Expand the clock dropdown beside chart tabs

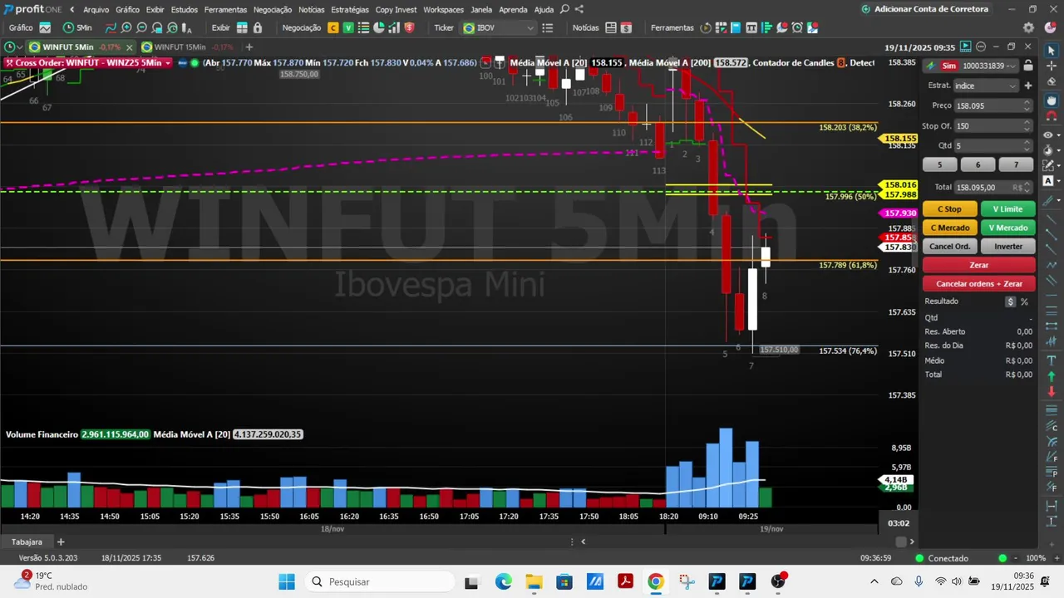click(x=19, y=47)
